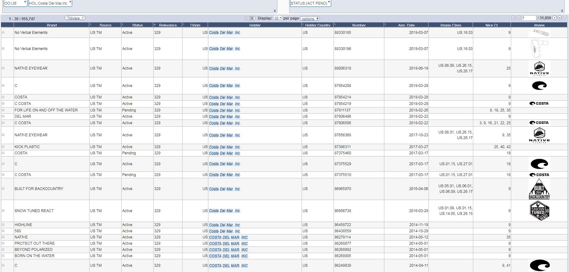Tick the DEL MAR row checkbox
This screenshot has width=569, height=272.
(x=3, y=116)
